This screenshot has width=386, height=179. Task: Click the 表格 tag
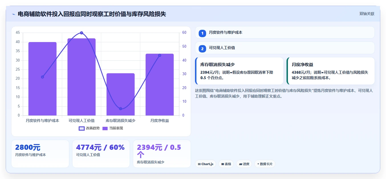click(226, 164)
